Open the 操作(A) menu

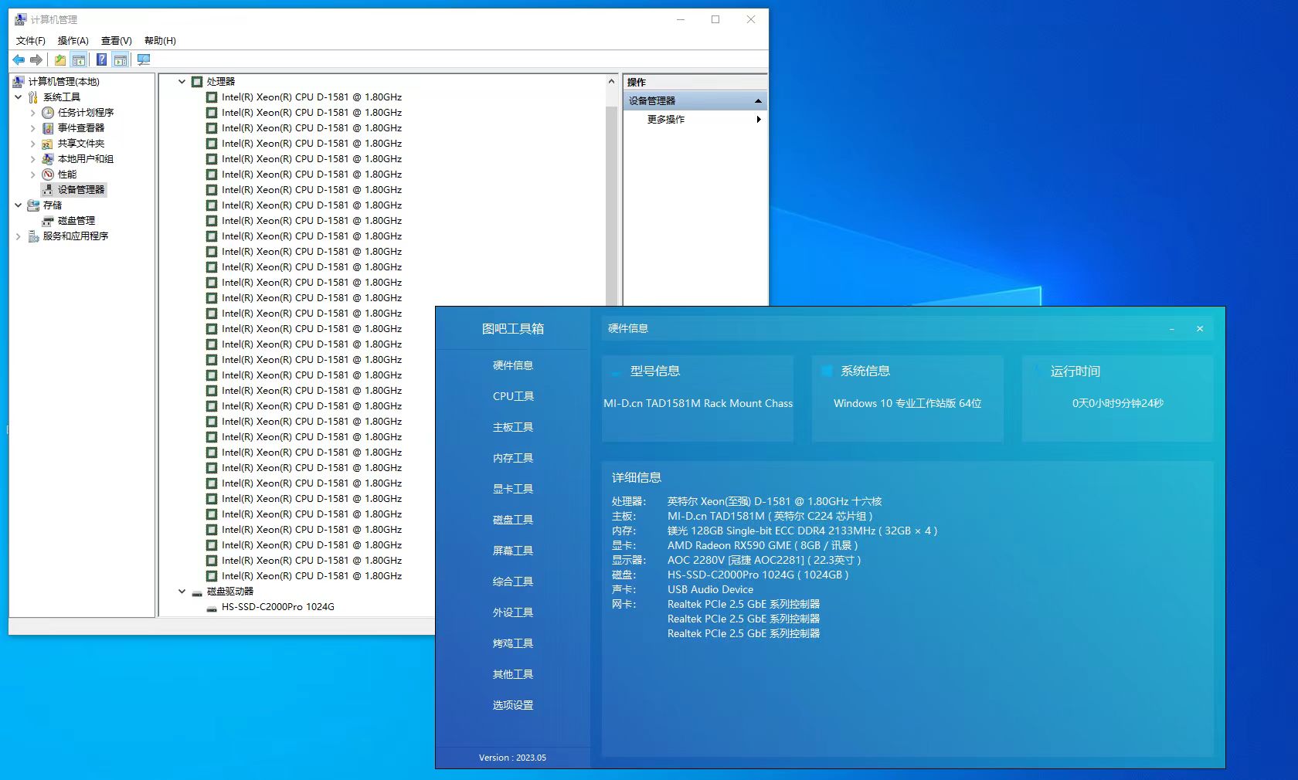click(73, 41)
